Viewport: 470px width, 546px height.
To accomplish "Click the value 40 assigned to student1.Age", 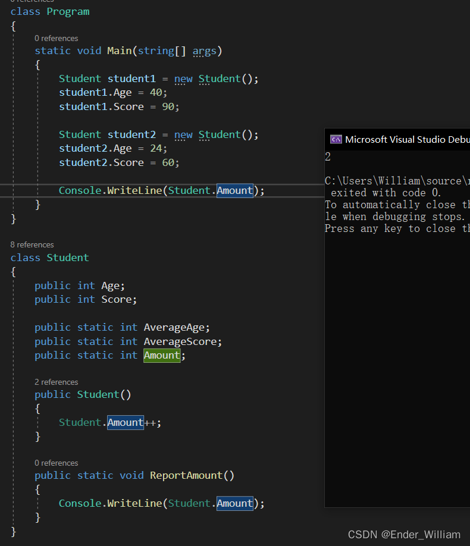I will pos(158,93).
